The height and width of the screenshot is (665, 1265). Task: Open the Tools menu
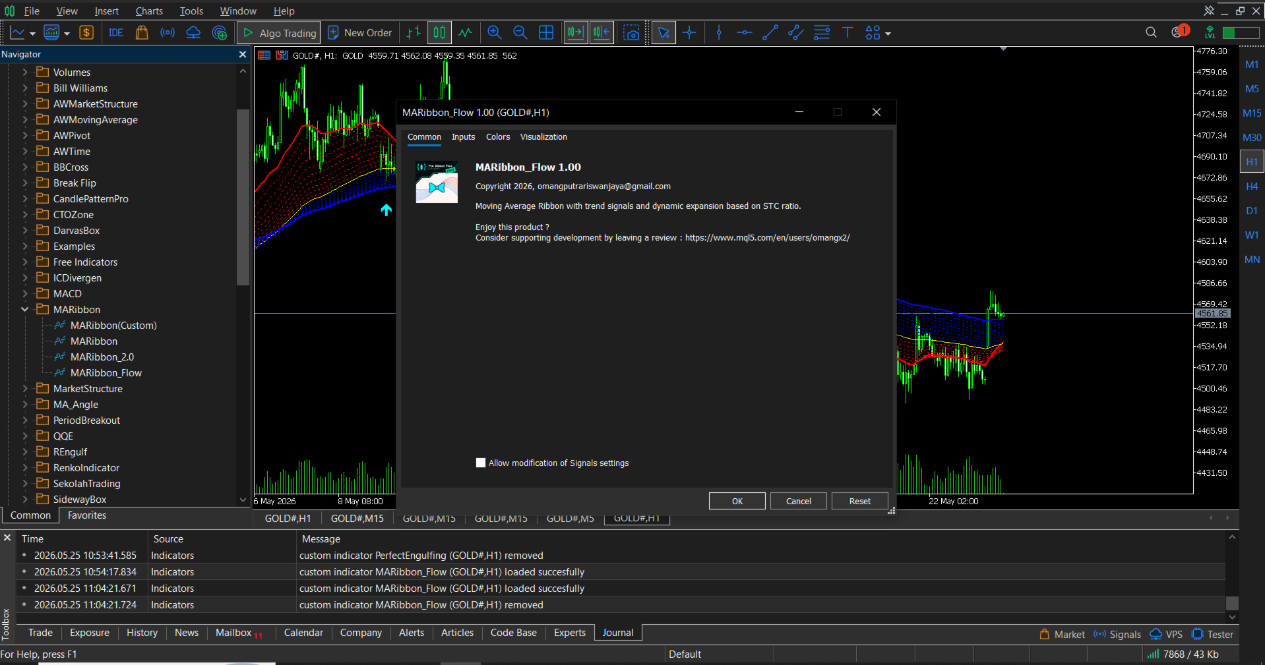(x=191, y=11)
